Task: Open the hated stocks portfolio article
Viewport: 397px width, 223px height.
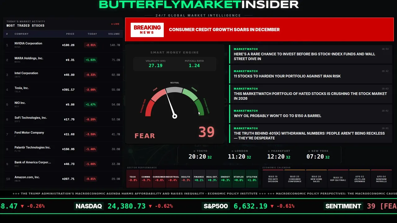Action: (311, 94)
